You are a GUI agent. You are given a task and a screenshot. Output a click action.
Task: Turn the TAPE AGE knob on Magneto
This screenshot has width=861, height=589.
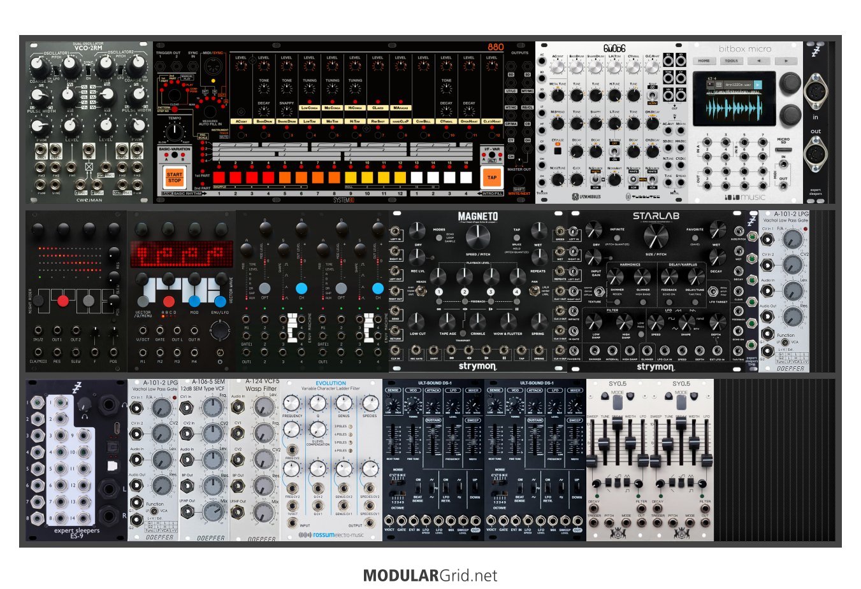pos(447,321)
